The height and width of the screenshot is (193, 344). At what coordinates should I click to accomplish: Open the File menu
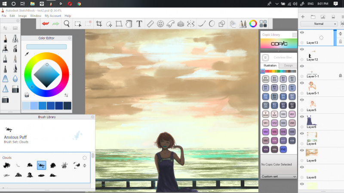point(4,16)
